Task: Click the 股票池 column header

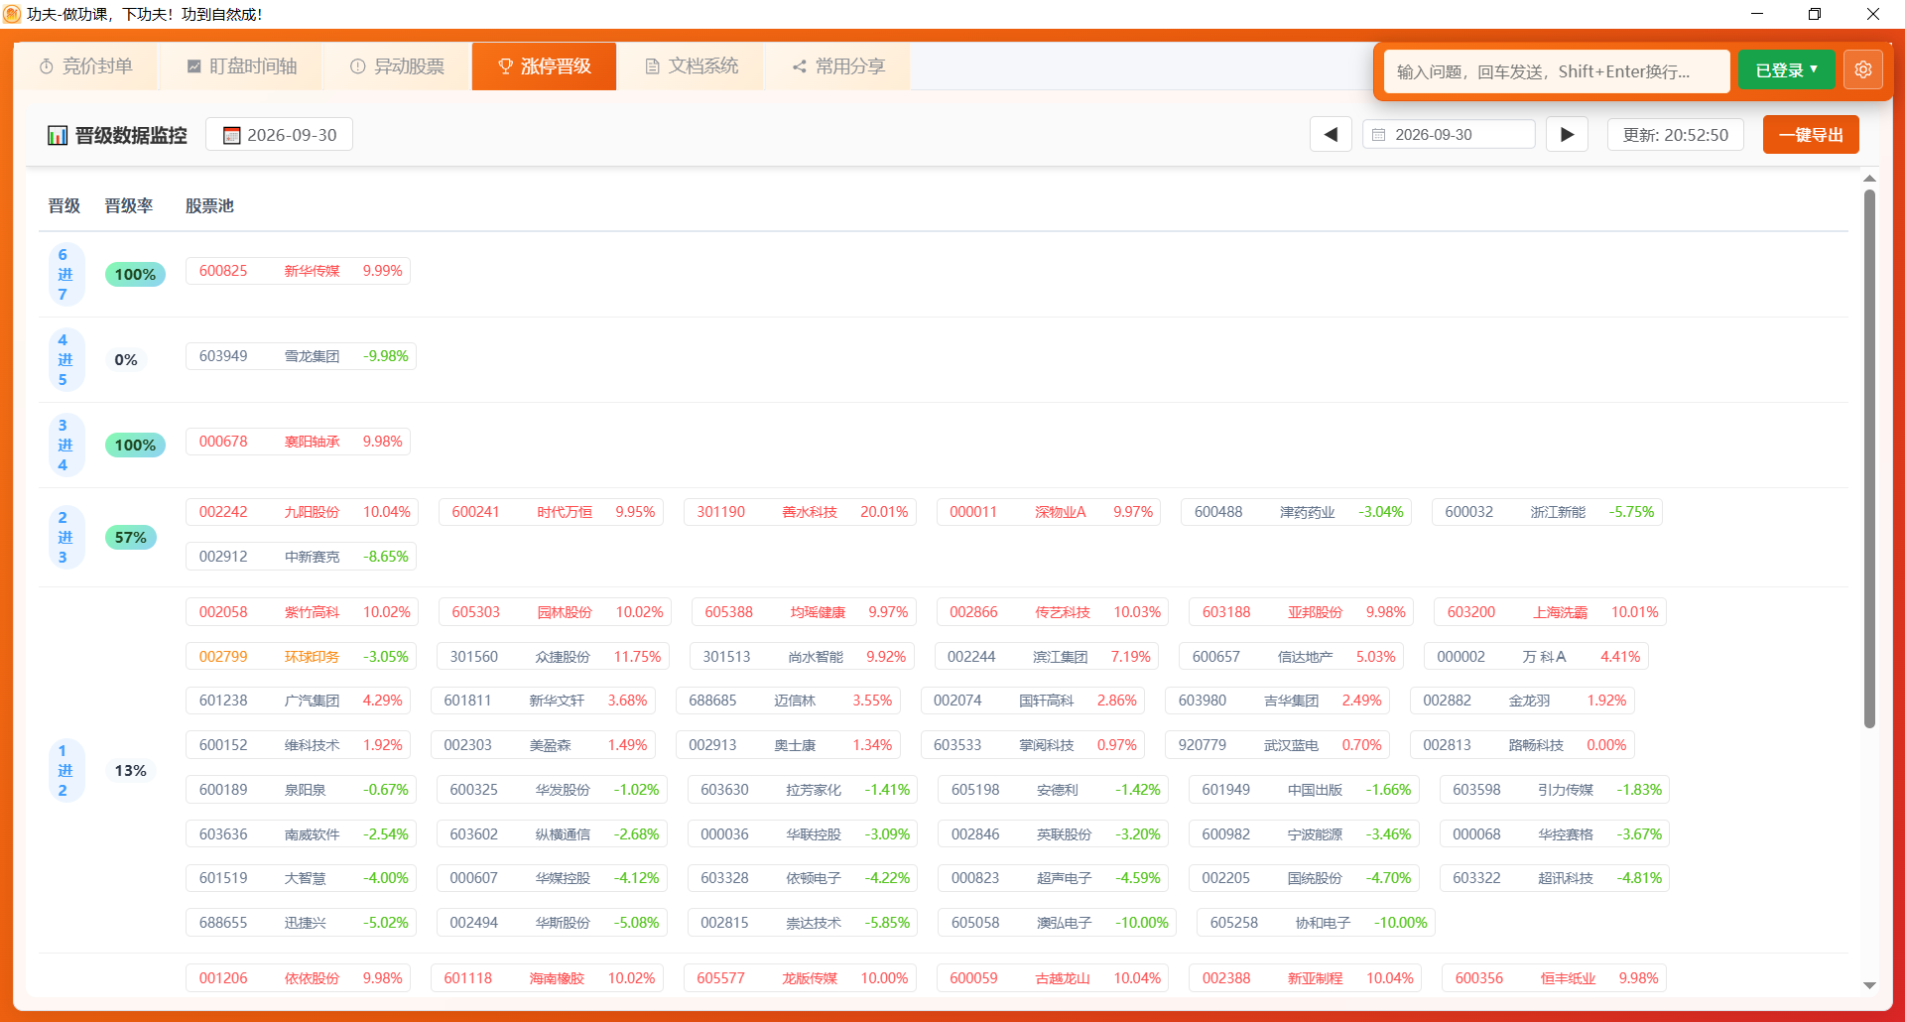Action: [209, 205]
